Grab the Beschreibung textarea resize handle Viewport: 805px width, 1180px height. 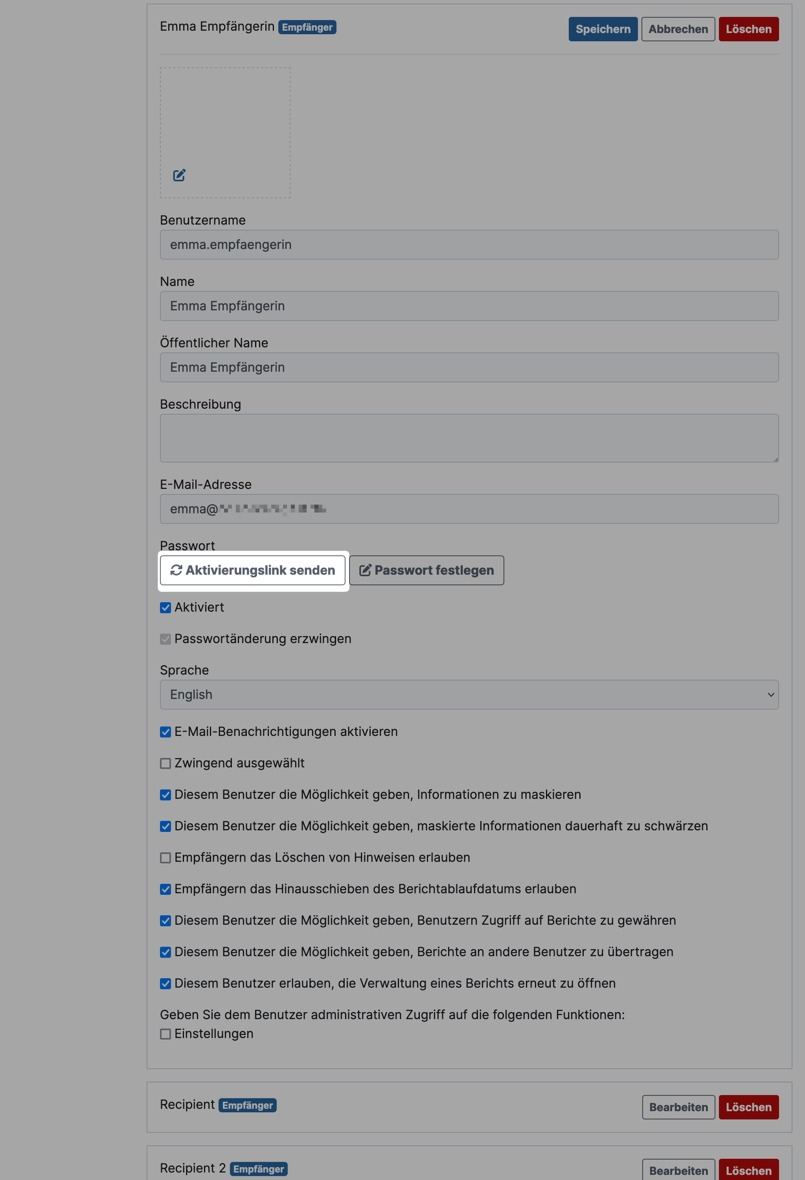(775, 459)
